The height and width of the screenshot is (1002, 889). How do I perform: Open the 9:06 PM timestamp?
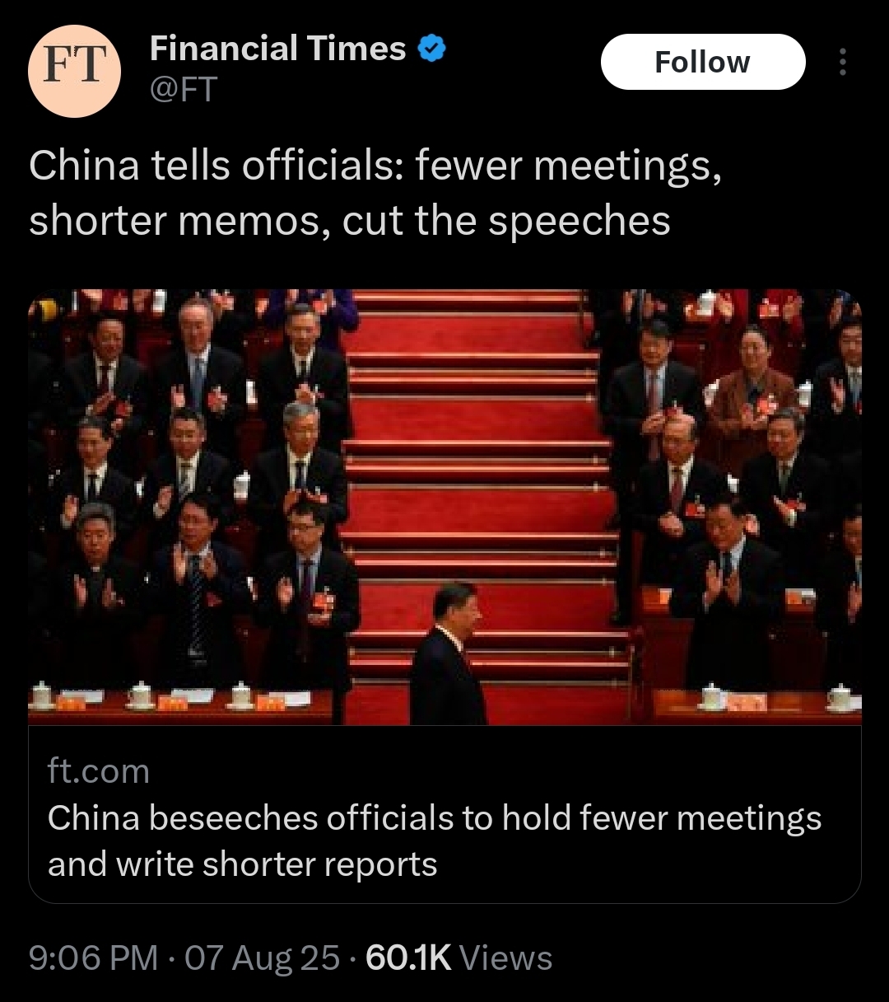[x=93, y=958]
